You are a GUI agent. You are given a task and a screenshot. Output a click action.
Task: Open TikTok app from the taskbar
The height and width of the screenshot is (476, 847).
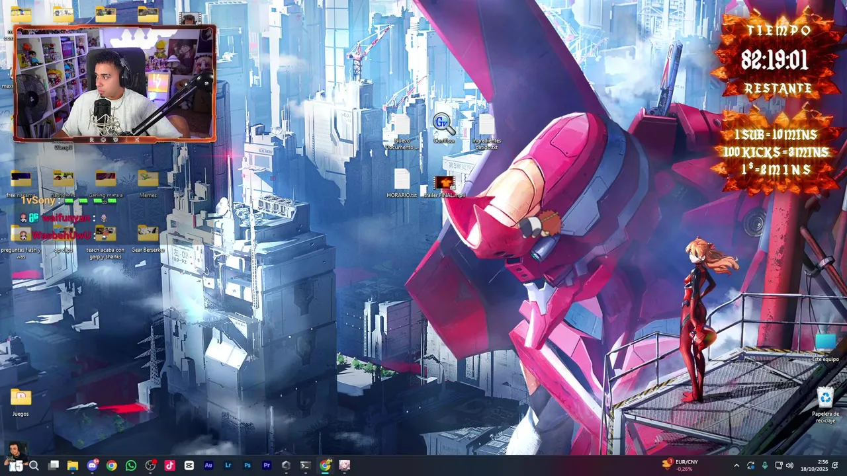[x=170, y=465]
